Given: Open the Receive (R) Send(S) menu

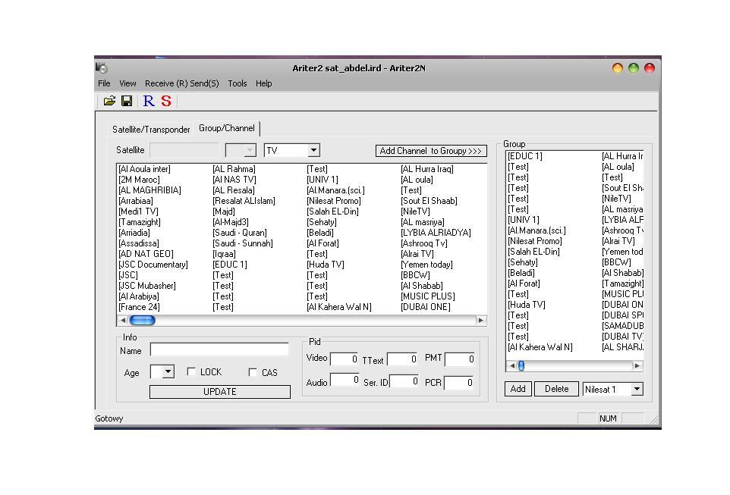Looking at the screenshot, I should point(181,83).
